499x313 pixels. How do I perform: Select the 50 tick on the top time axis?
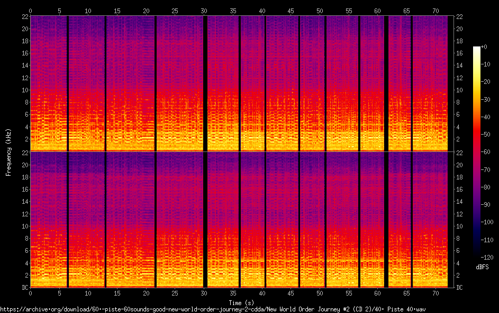320,11
